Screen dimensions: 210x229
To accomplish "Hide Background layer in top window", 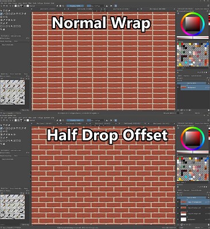I will (x=178, y=88).
